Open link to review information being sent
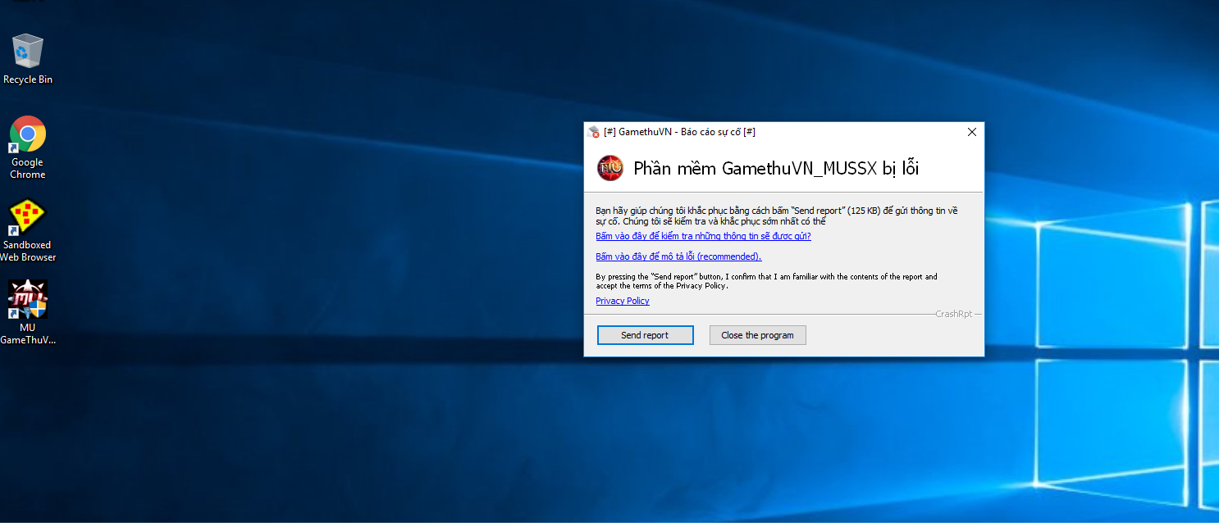The height and width of the screenshot is (531, 1219). tap(703, 236)
